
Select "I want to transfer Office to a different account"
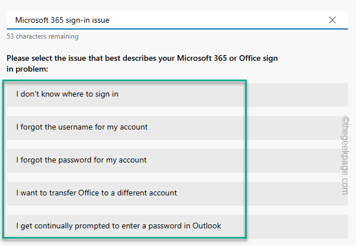[x=177, y=194]
